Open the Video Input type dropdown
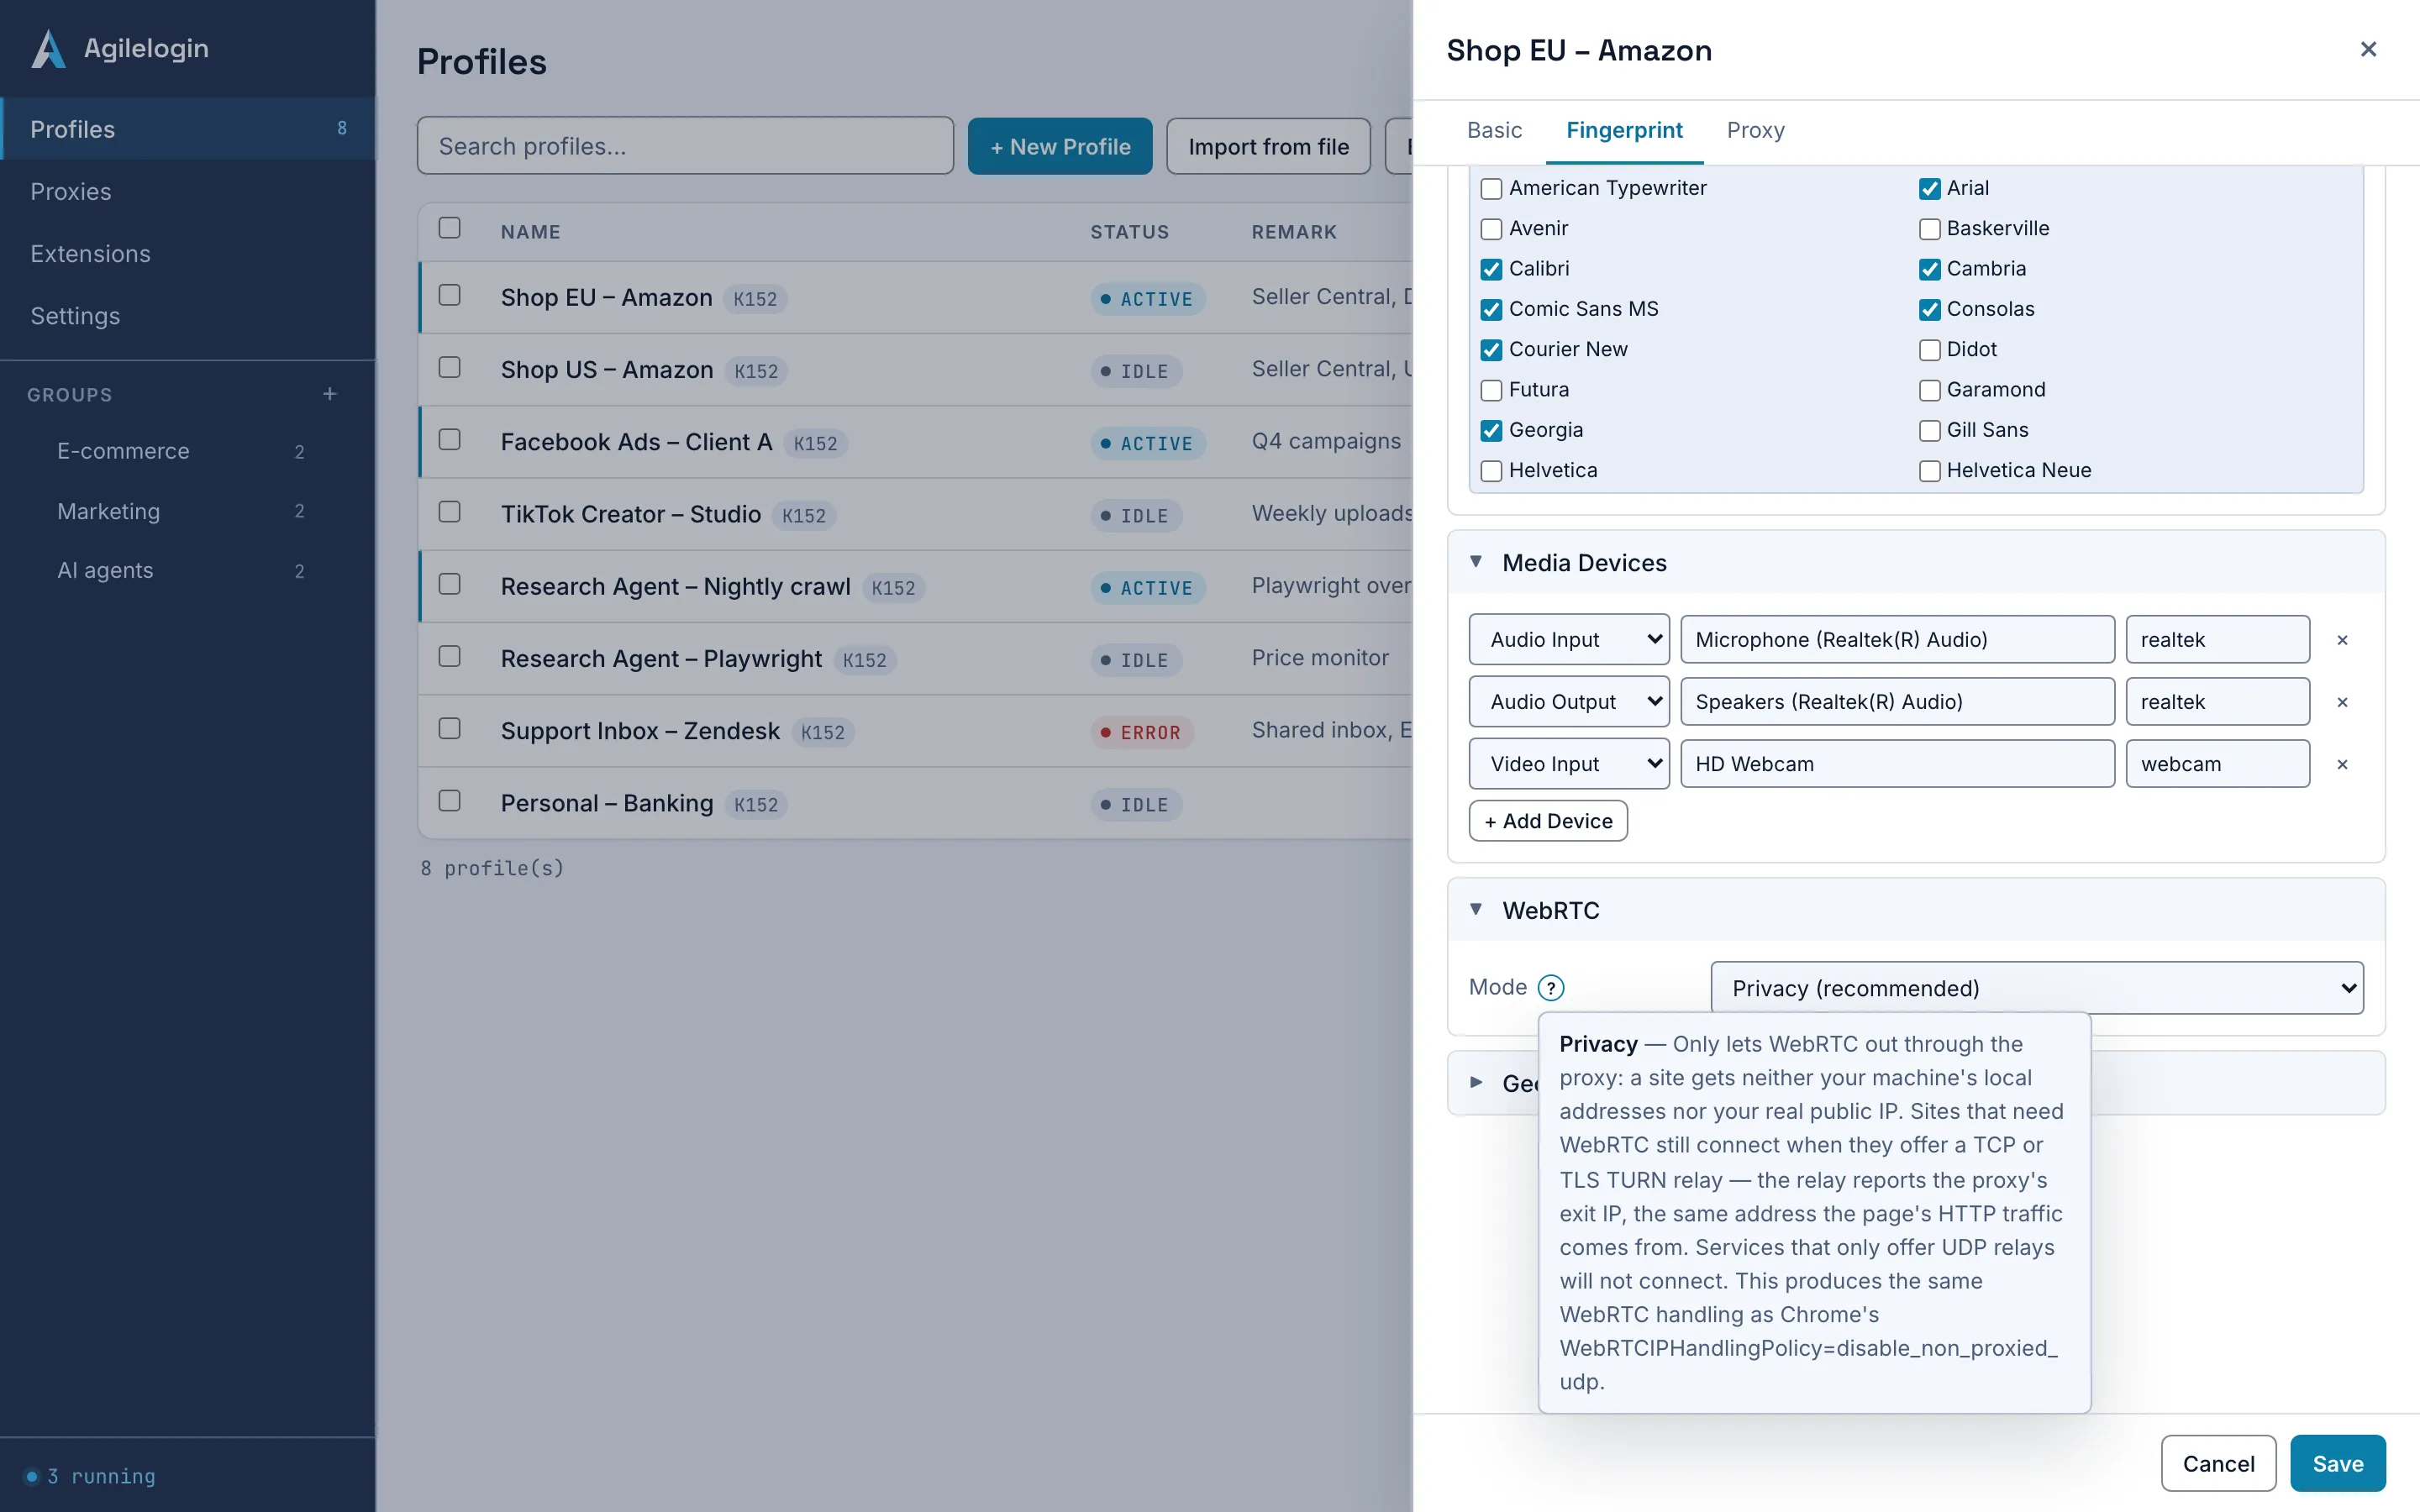2420x1512 pixels. tap(1569, 763)
